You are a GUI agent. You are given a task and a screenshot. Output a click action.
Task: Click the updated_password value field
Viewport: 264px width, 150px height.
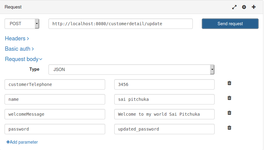click(x=164, y=129)
